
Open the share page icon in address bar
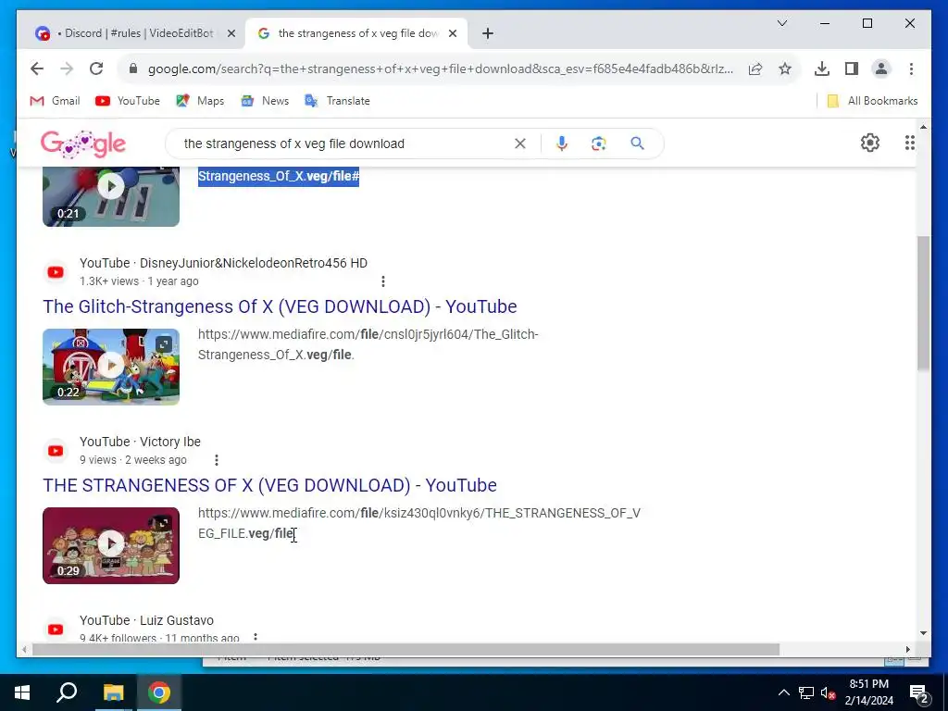pos(755,69)
